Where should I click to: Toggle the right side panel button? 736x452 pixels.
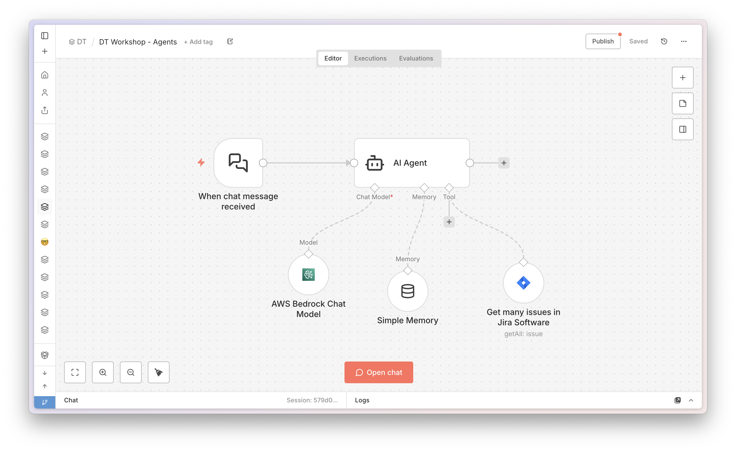683,129
